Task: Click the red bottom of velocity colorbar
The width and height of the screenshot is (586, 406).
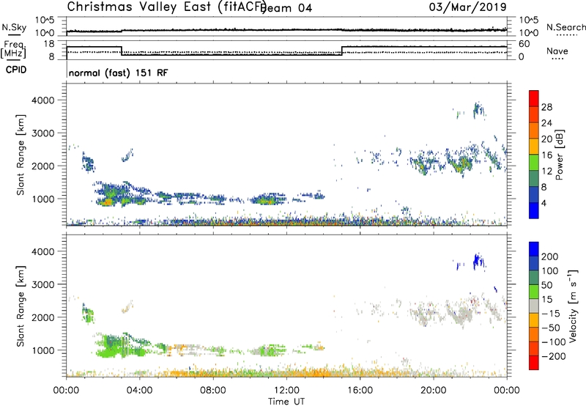Action: 534,363
